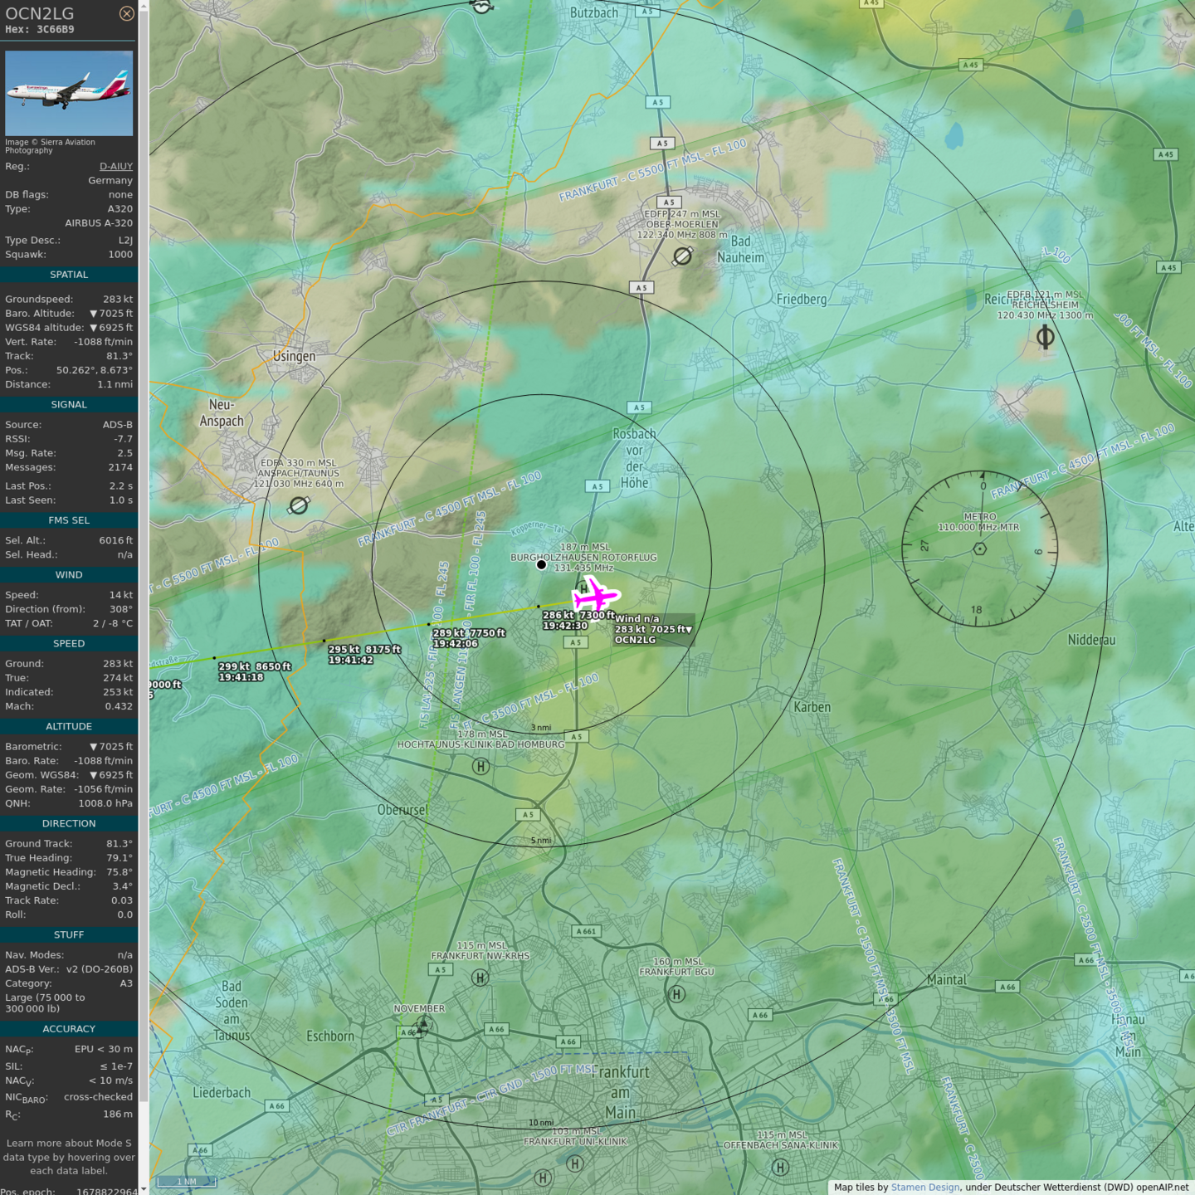
Task: Click the sidebar scrollbar up arrow
Action: [144, 6]
